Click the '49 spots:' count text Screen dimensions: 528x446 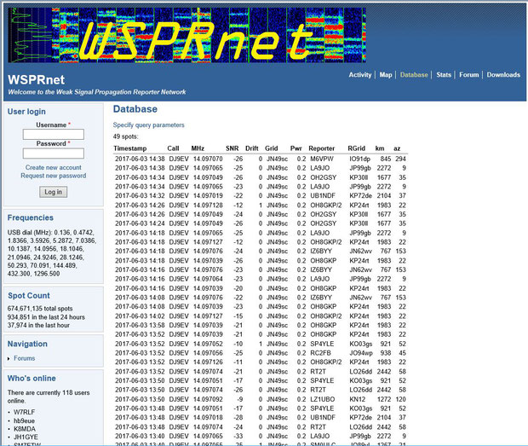(125, 136)
